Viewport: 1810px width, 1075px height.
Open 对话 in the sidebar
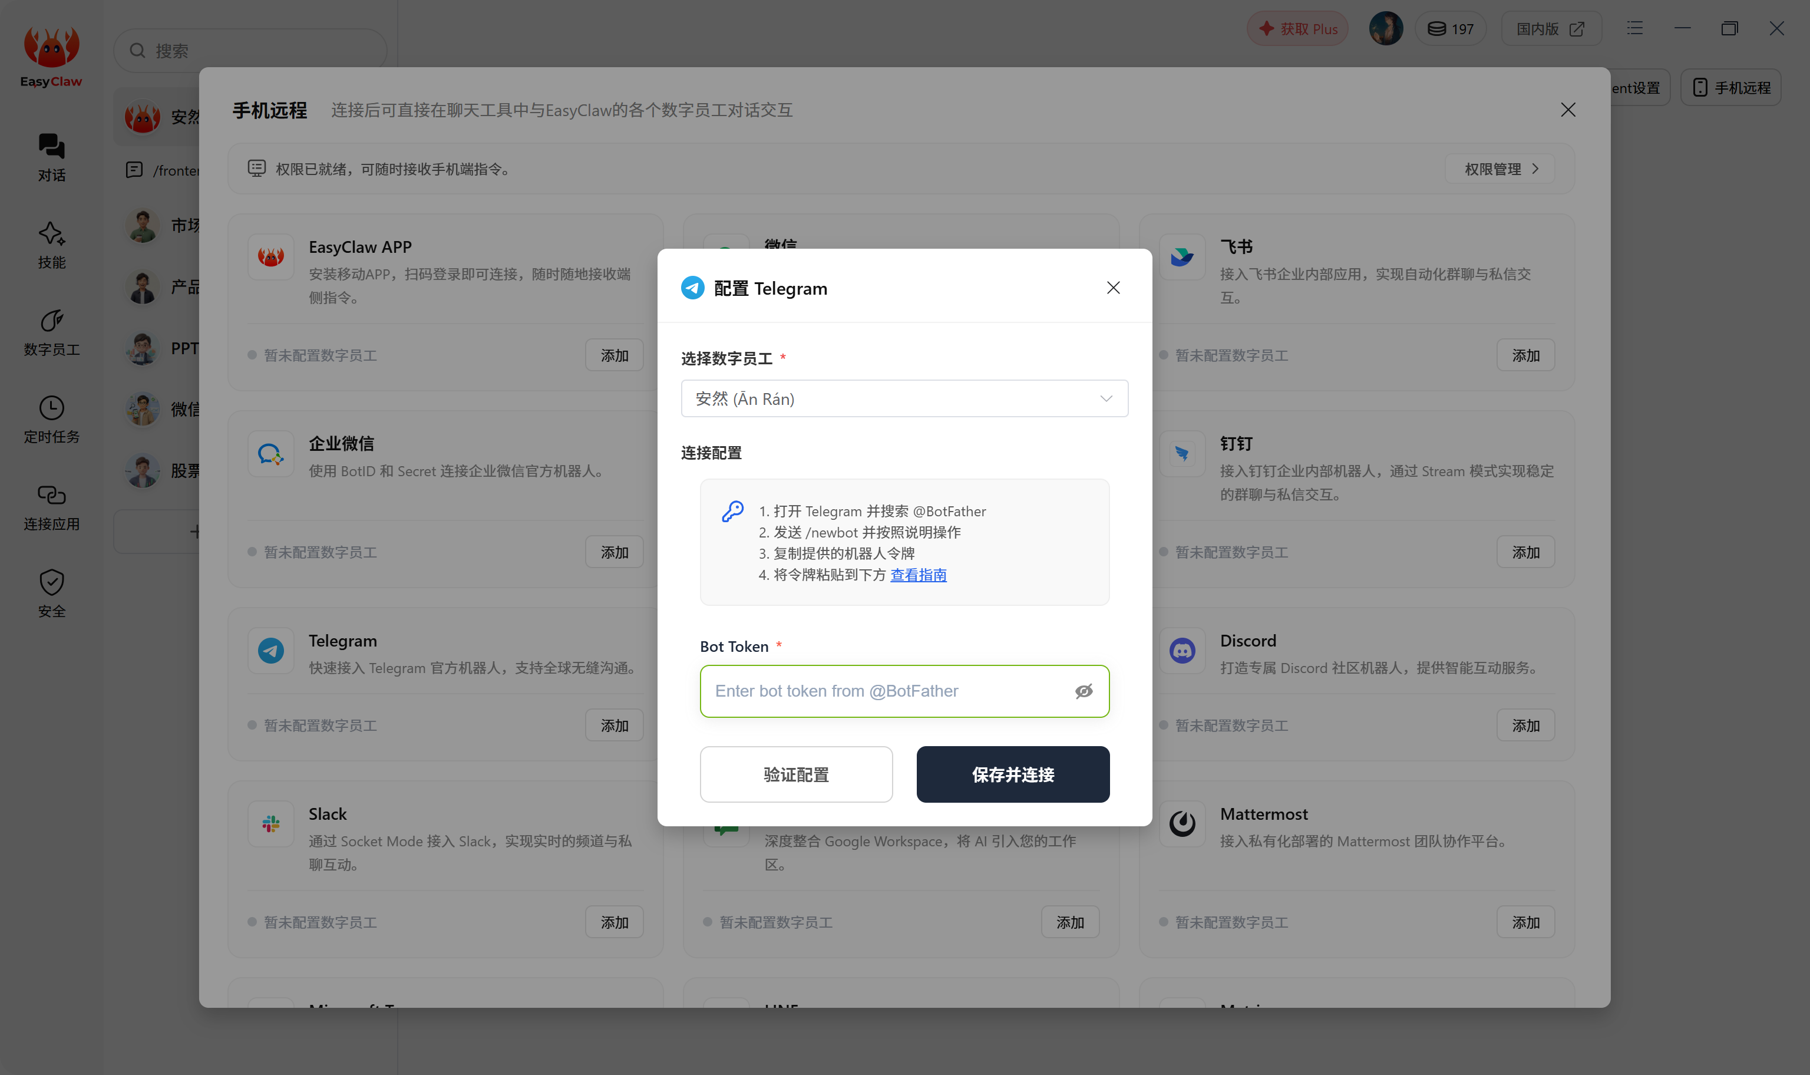tap(51, 157)
